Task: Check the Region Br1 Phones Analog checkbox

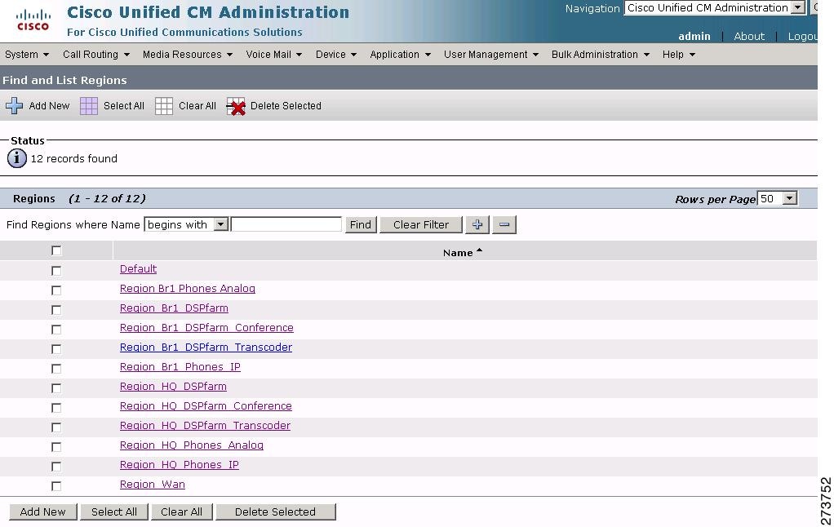Action: [x=56, y=290]
